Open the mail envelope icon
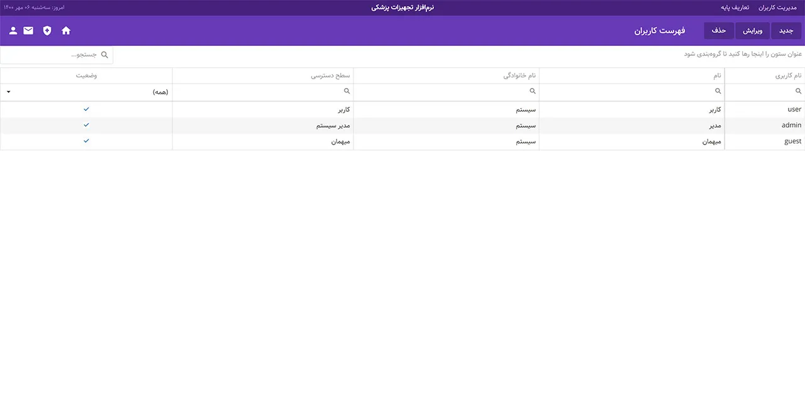 (x=28, y=31)
